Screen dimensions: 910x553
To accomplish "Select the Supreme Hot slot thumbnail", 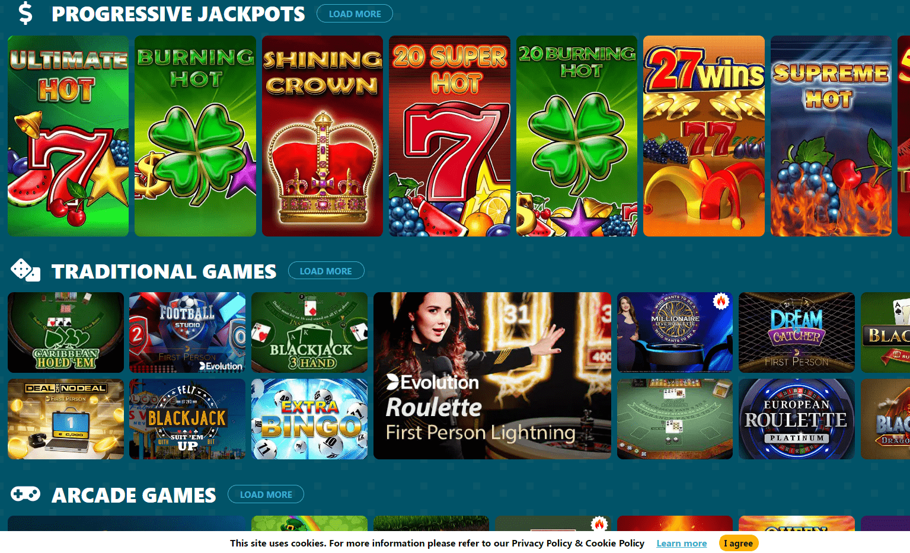I will 831,136.
